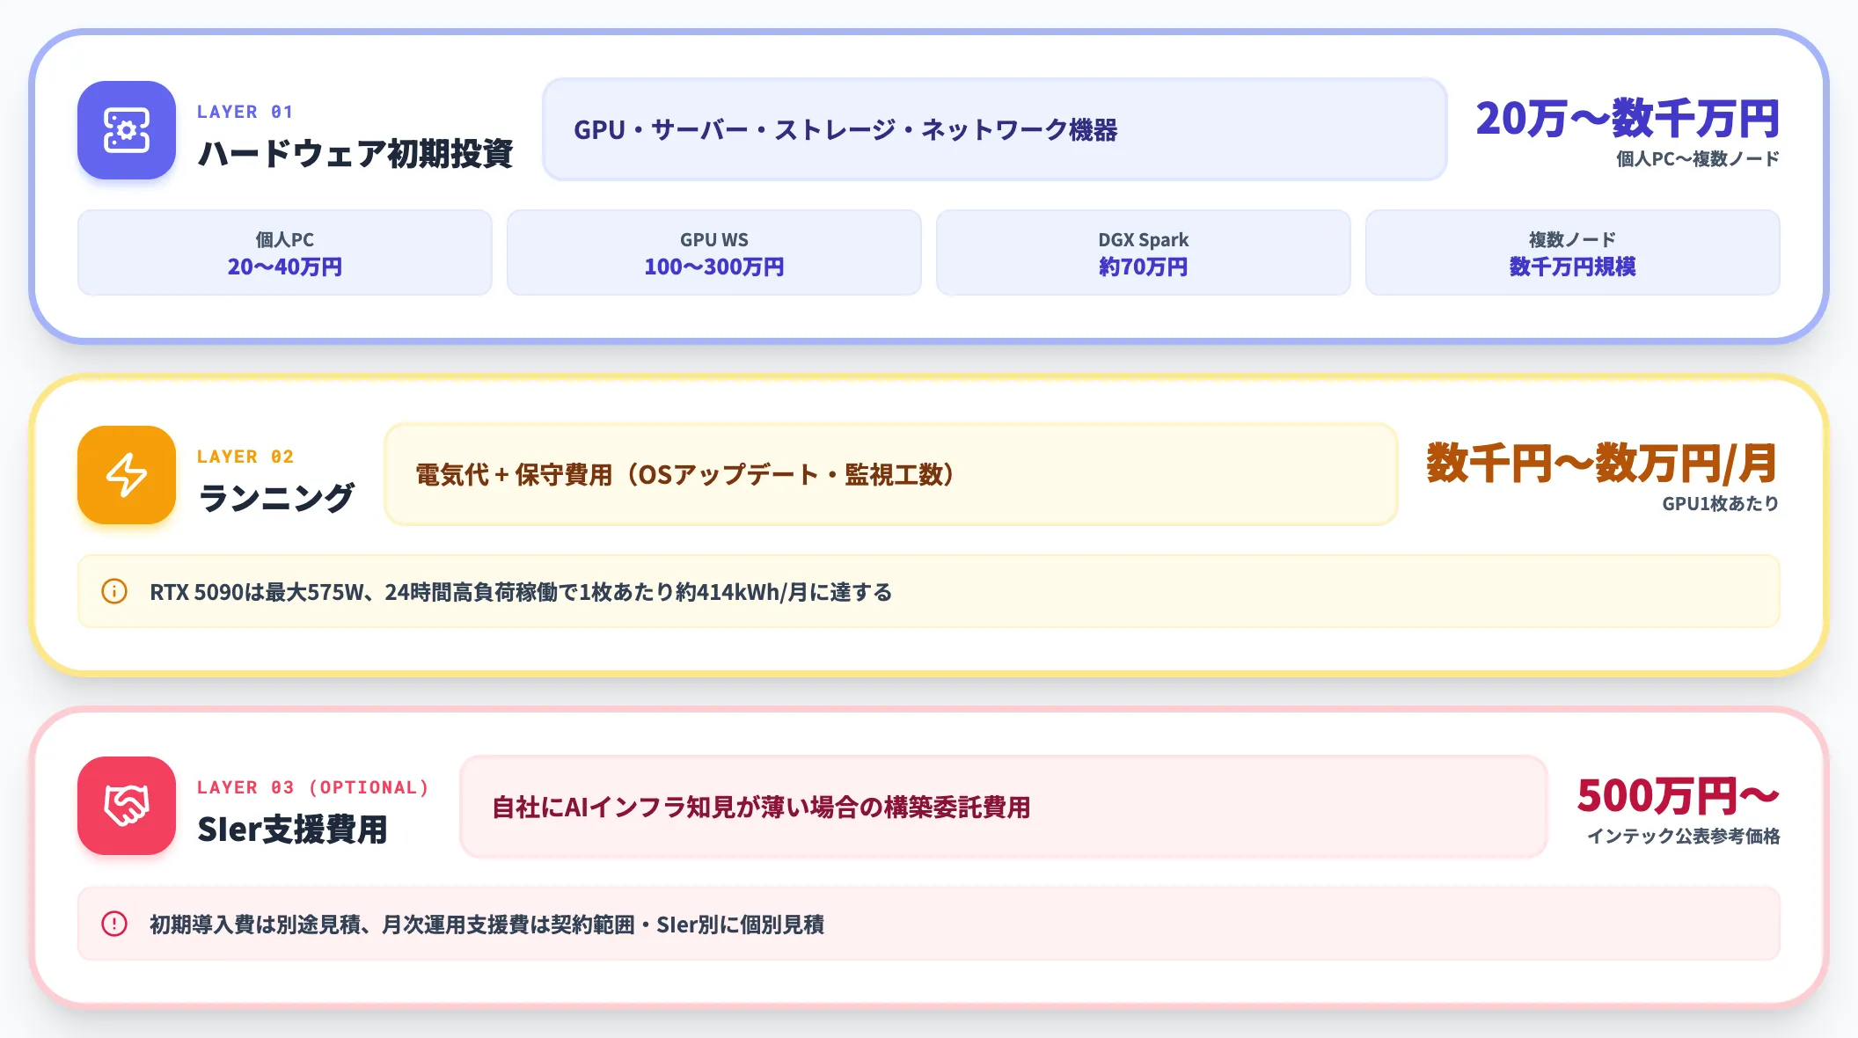Click the info icon beside RTX 5090 note
The width and height of the screenshot is (1858, 1038).
pos(114,591)
